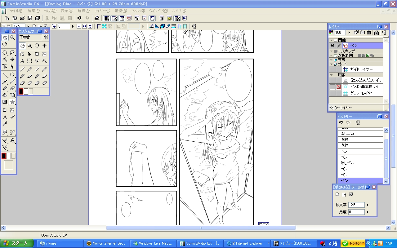This screenshot has height=248, width=397.
Task: Open the 表示(V) menu
Action: [67, 11]
